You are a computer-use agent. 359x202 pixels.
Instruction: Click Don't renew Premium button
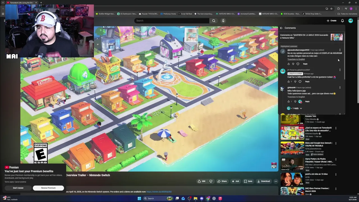pos(18,188)
